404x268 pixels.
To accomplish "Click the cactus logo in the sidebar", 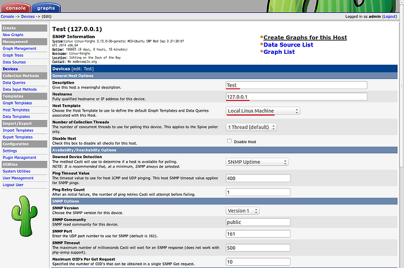I will pyautogui.click(x=25, y=216).
